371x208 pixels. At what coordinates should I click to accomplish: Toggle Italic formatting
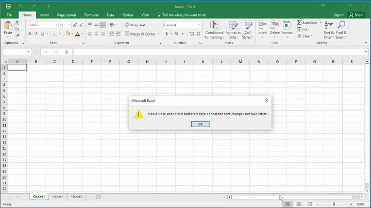[36, 34]
